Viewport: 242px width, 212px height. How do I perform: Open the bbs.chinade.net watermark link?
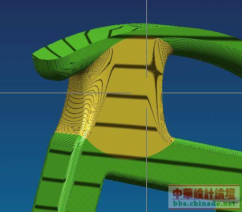[204, 204]
